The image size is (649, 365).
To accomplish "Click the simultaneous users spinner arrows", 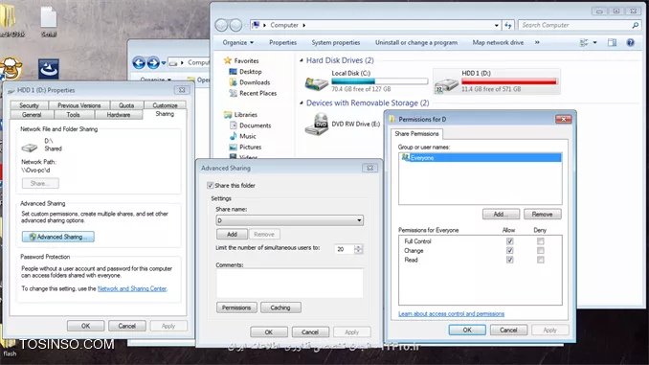I will [358, 249].
